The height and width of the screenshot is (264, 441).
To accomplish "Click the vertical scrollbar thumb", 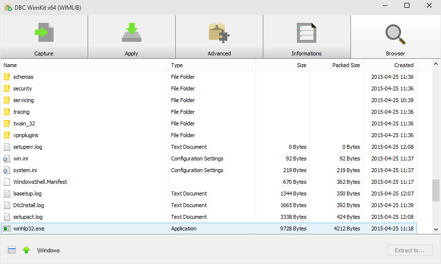I will 436,190.
